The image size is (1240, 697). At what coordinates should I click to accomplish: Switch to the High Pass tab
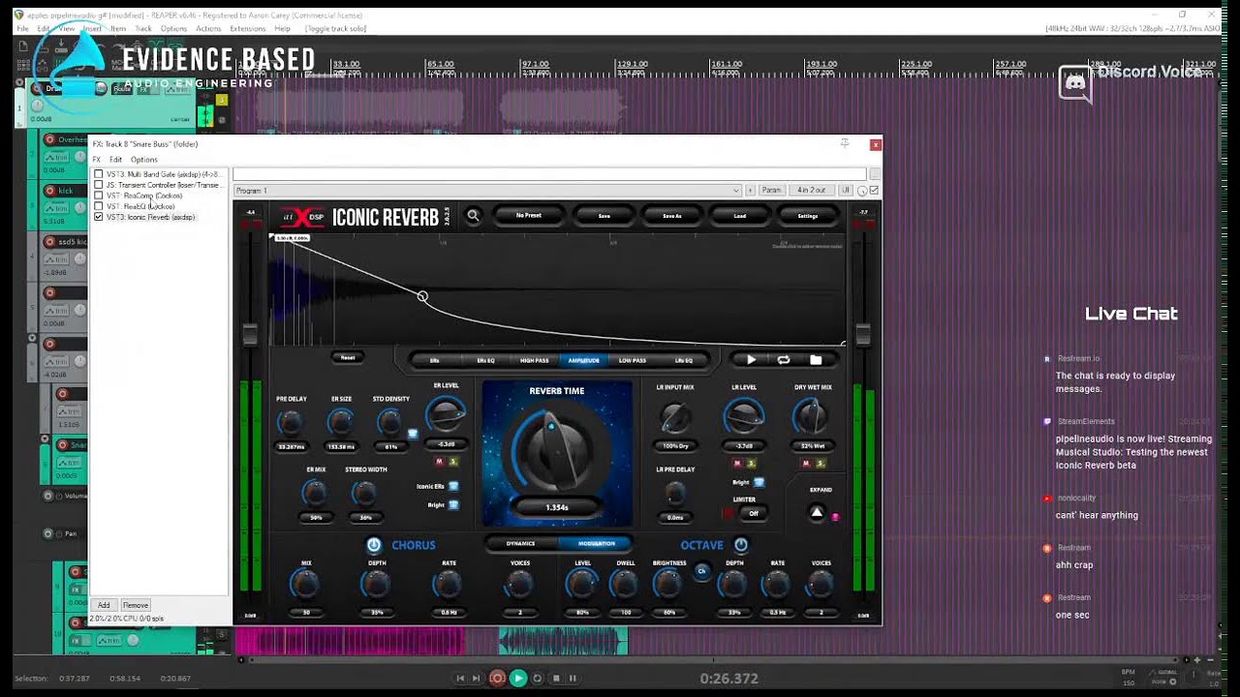[534, 360]
